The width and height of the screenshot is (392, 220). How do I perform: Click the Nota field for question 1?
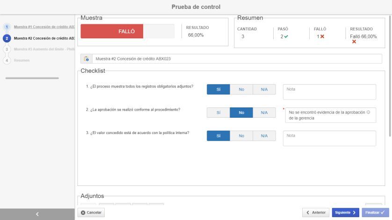click(329, 92)
